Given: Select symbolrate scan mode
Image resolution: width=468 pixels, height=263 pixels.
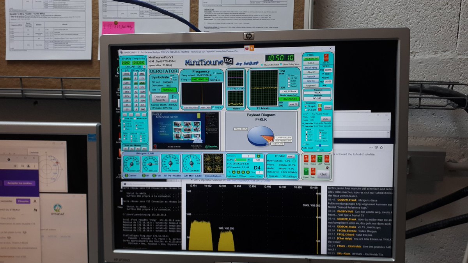Looking at the screenshot, I should (171, 79).
